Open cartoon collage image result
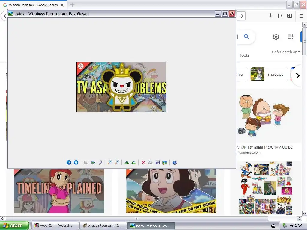307x230 pixels. point(266,188)
